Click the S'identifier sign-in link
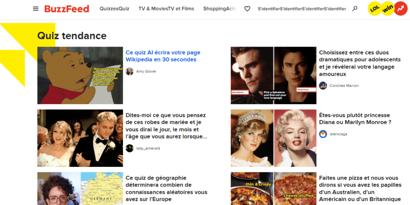This screenshot has width=410, height=205. pos(302,9)
